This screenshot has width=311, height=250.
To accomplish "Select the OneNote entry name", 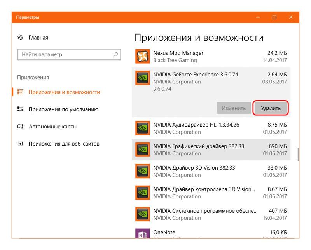I will (x=164, y=232).
